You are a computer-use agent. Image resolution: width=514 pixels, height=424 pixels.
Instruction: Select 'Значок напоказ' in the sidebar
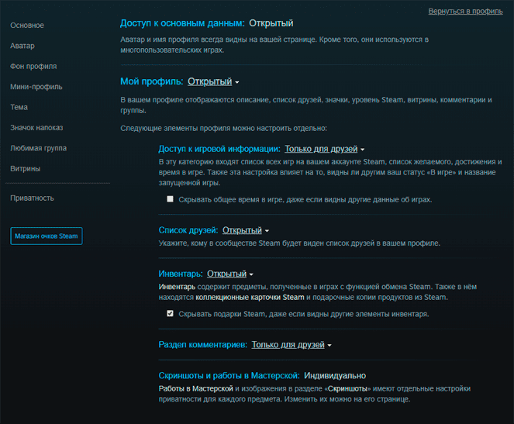36,127
